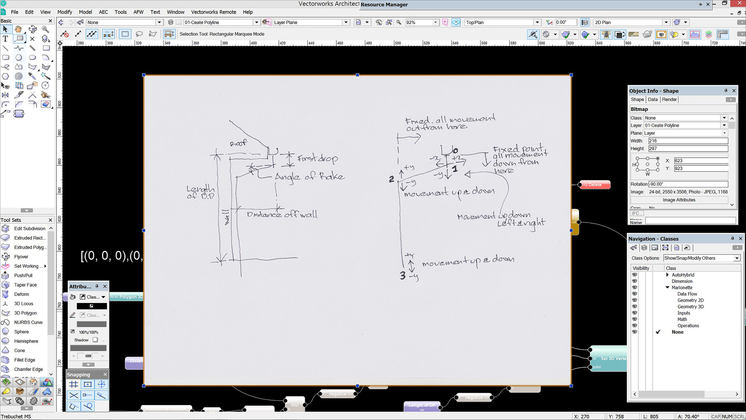Screen dimensions: 746x420
Task: Collapse the Marionette class group
Action: (667, 287)
